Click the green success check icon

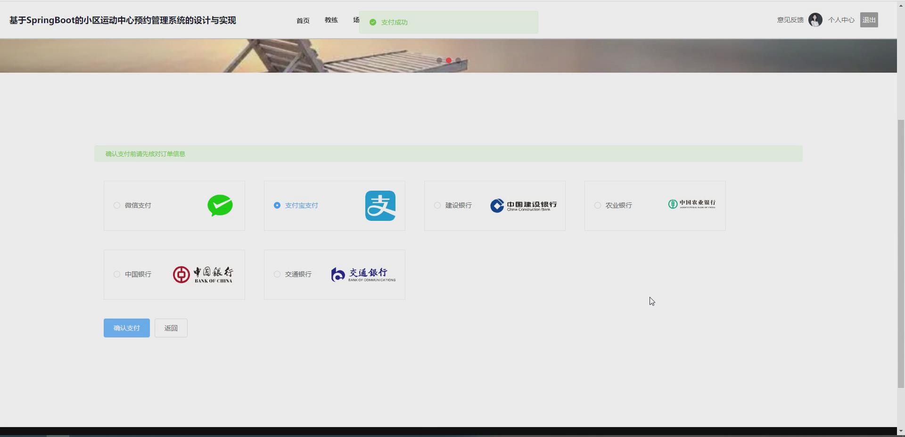click(x=373, y=22)
